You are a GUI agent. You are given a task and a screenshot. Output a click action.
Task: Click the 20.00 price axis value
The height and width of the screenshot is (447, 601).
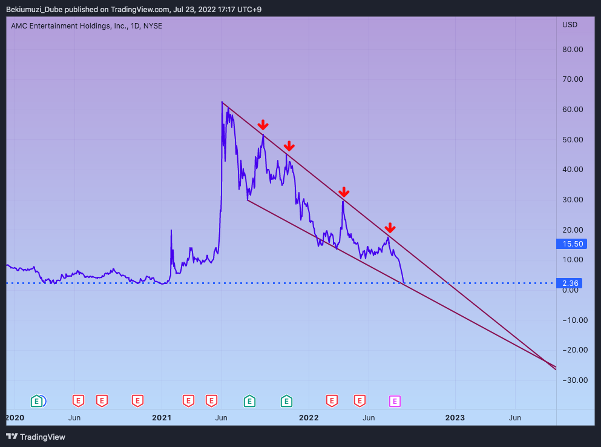[573, 230]
